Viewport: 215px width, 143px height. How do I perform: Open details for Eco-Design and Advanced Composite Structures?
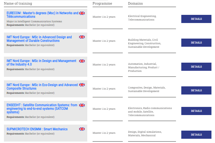(196, 91)
